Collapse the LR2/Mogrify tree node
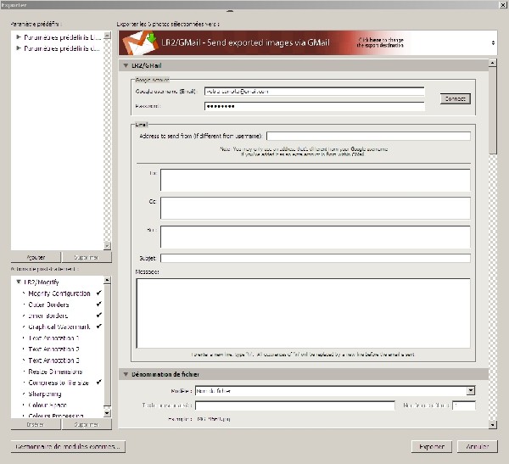Viewport: 509px width, 464px height. tap(17, 282)
